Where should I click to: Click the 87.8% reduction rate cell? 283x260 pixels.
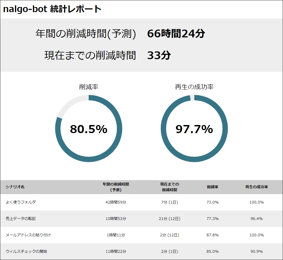click(212, 235)
